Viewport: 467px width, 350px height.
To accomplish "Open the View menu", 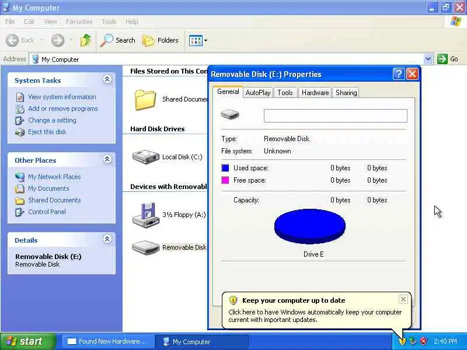I will [50, 22].
